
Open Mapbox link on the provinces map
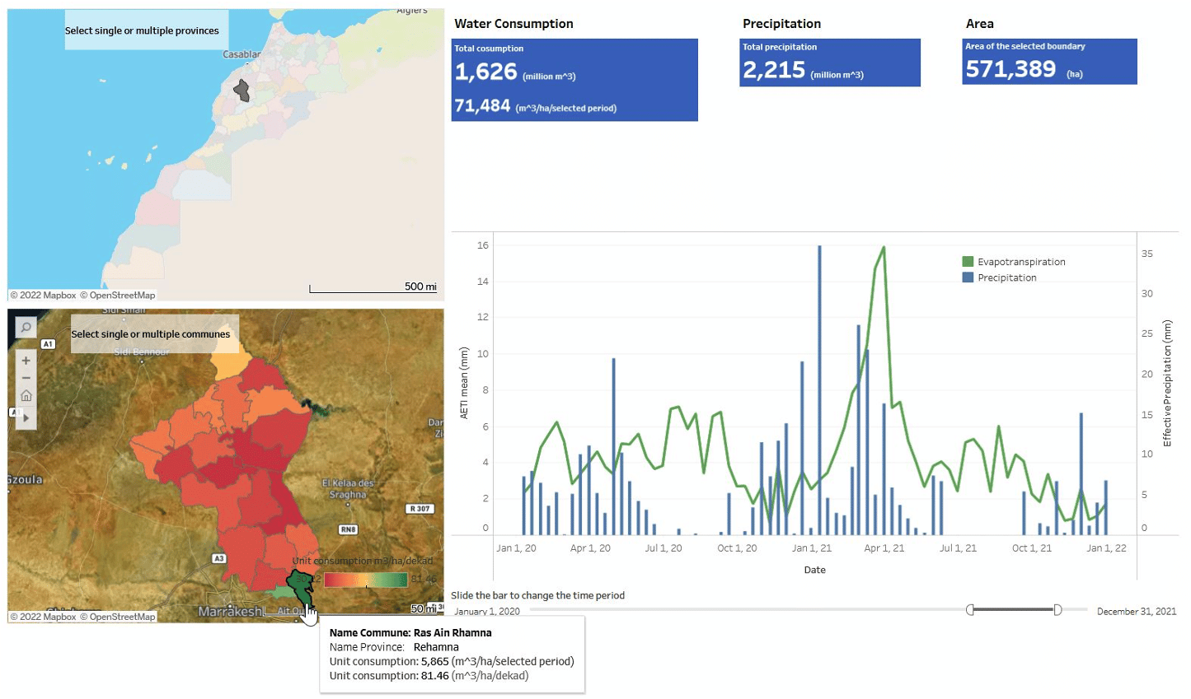pos(43,296)
